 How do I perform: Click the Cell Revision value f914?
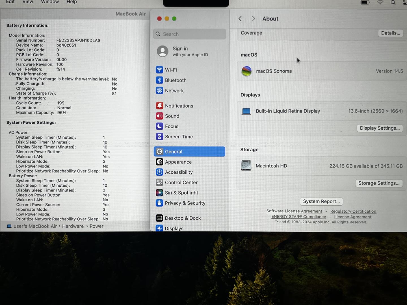(60, 69)
